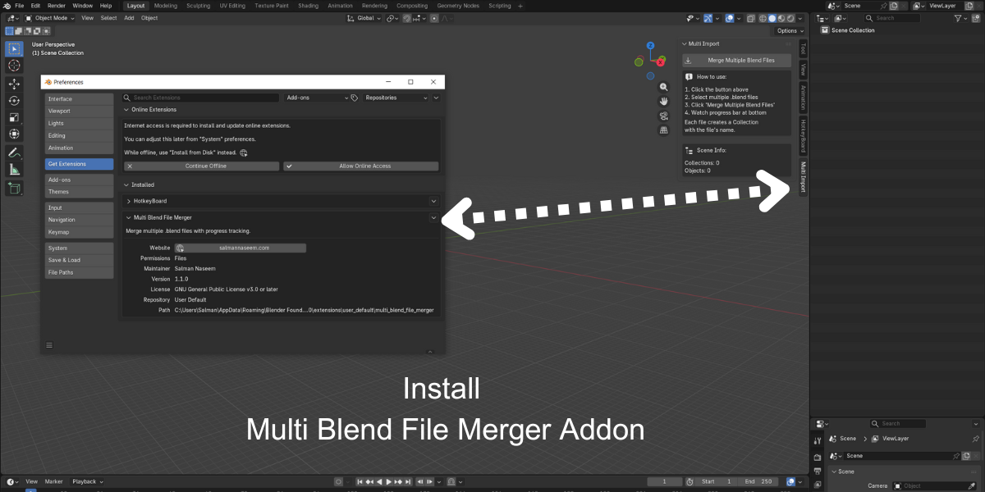Switch to the Shading workspace tab
985x492 pixels.
click(308, 6)
